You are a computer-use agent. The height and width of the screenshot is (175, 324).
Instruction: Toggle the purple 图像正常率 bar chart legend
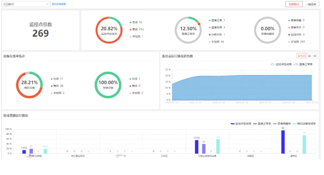click(262, 124)
